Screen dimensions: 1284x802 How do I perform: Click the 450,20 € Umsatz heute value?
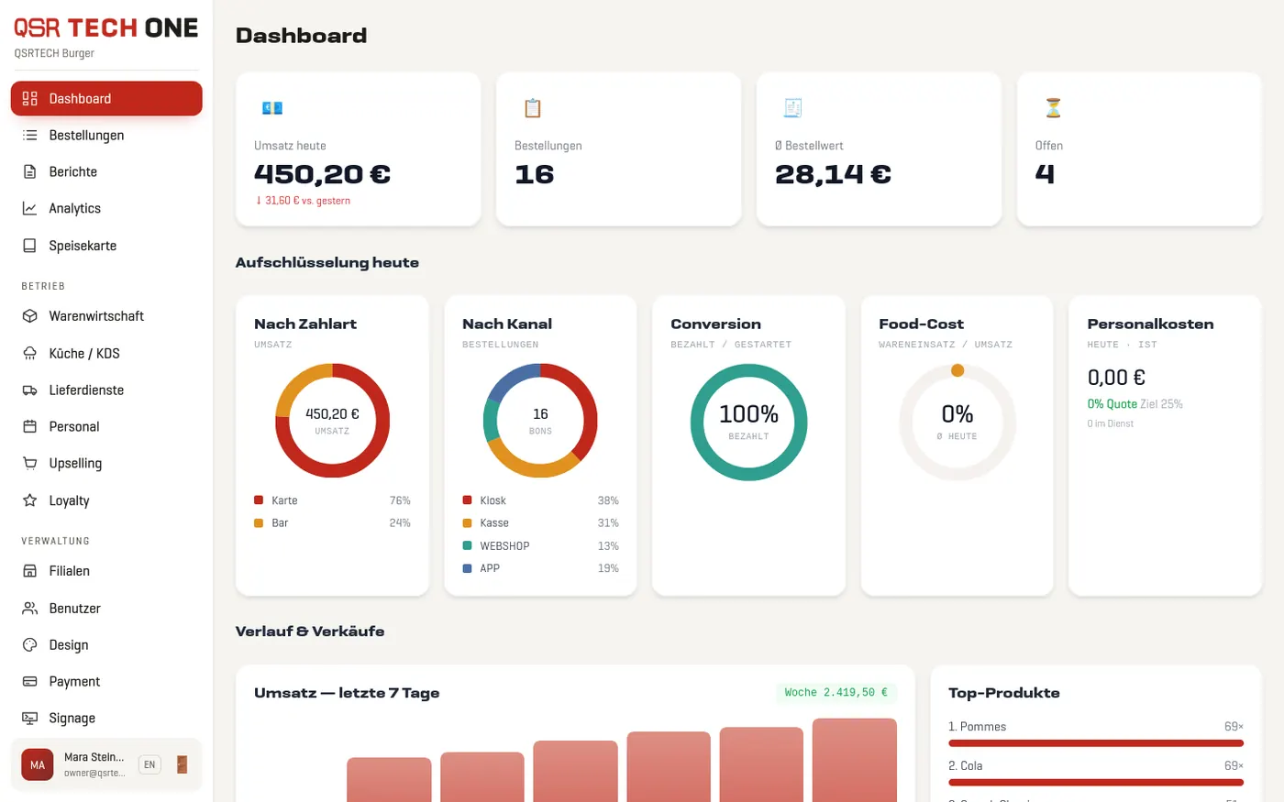tap(322, 174)
